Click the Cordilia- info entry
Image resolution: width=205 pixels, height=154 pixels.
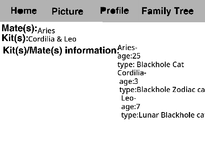(x=132, y=73)
